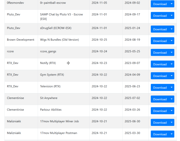This screenshot has height=141, width=180.
Task: Download the rcore_gangs resource
Action: coord(160,53)
